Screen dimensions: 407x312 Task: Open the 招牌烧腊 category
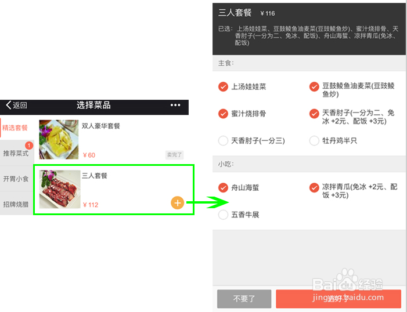[x=17, y=204]
